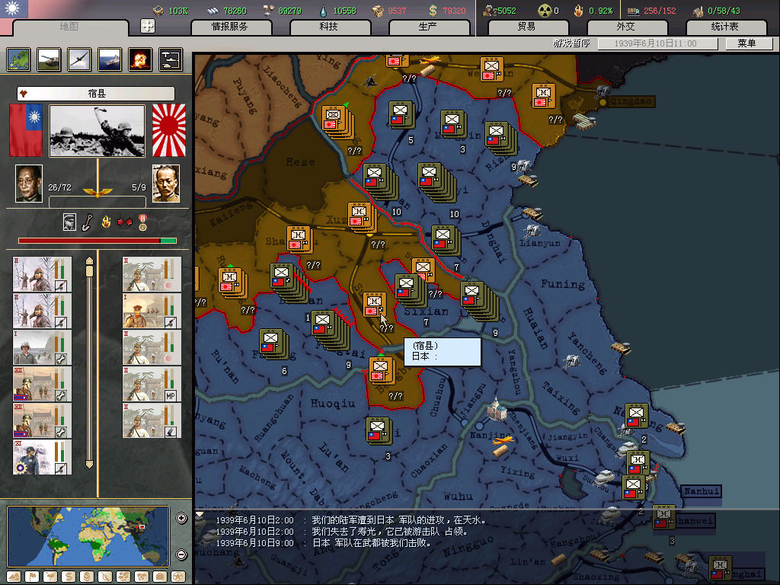Click the Nanhui label on map
The width and height of the screenshot is (780, 585).
click(x=701, y=491)
